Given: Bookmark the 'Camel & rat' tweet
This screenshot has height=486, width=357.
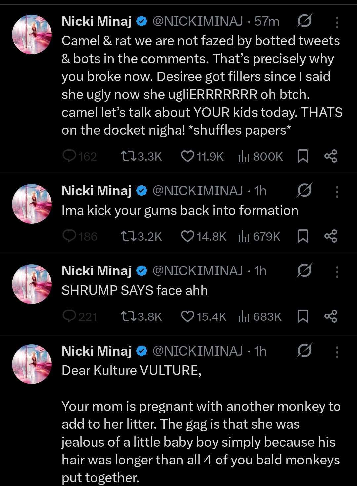Looking at the screenshot, I should [303, 156].
